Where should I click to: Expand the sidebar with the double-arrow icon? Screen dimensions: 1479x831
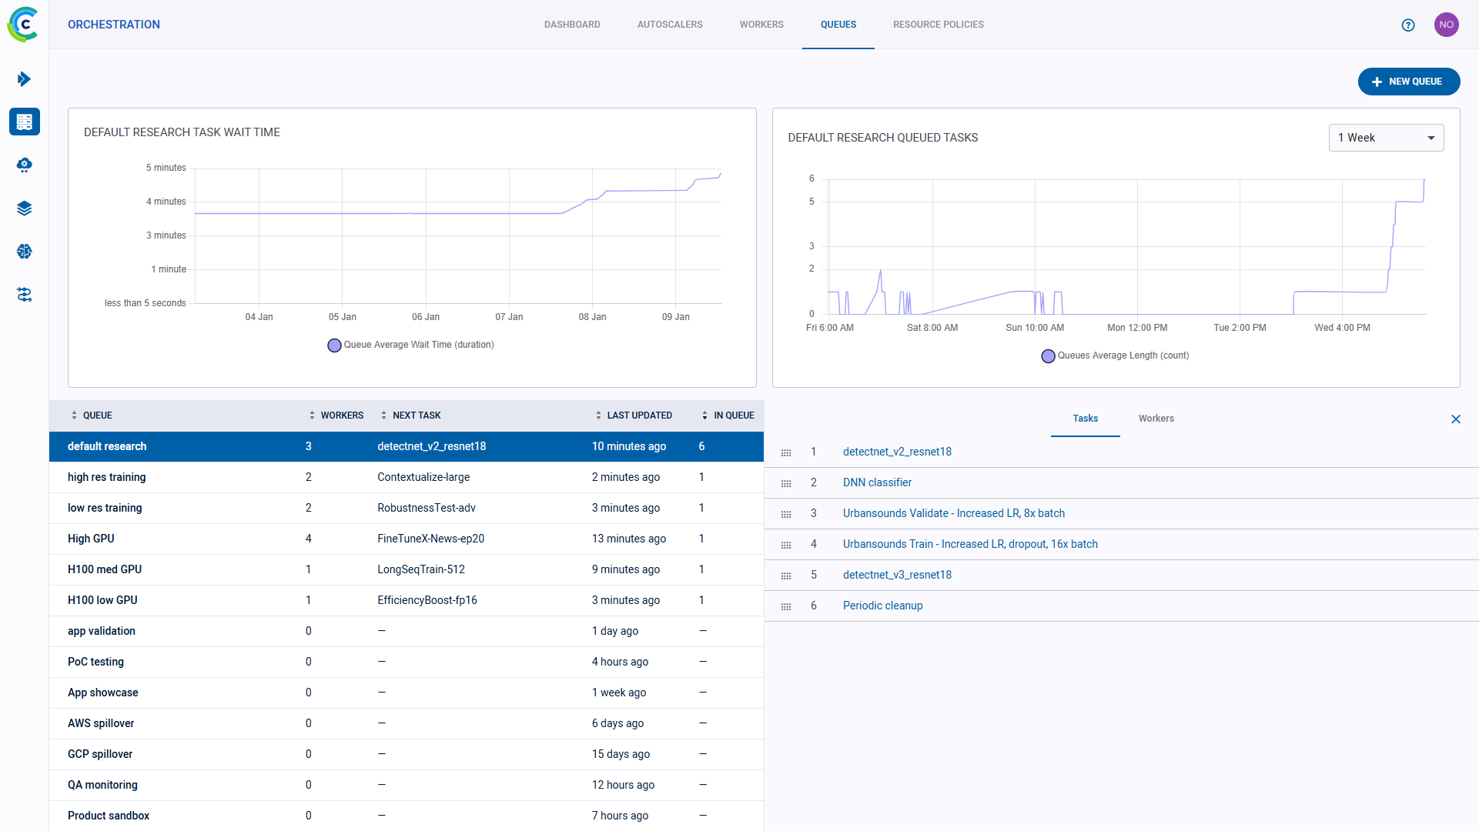coord(24,78)
